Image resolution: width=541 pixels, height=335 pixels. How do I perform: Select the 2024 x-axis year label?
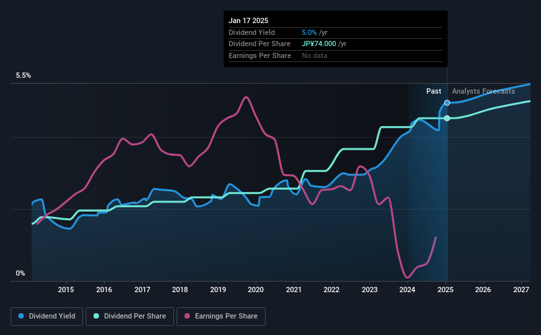point(407,290)
